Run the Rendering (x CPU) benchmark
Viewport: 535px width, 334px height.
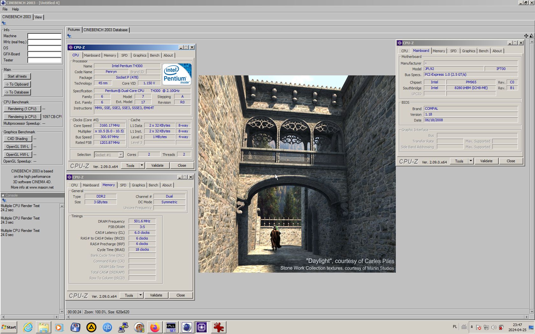tap(22, 117)
